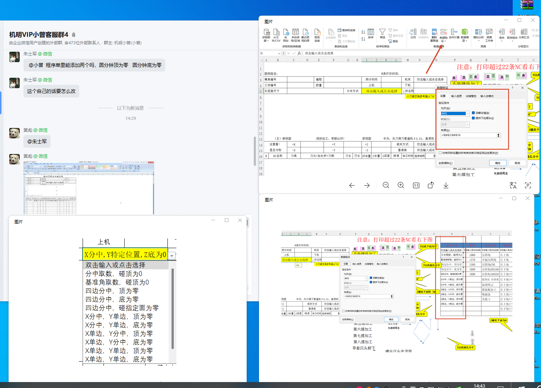This screenshot has width=541, height=388.
Task: Open 数据 介于 dropdown in top dialog
Action: tap(468, 125)
